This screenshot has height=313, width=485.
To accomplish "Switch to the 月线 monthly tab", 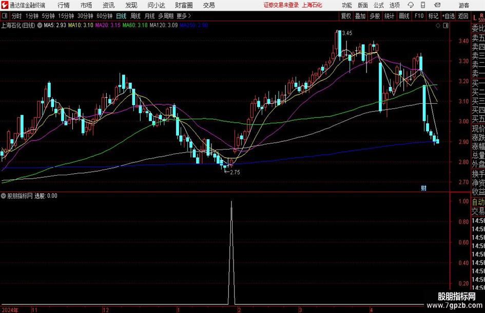I will tap(149, 16).
